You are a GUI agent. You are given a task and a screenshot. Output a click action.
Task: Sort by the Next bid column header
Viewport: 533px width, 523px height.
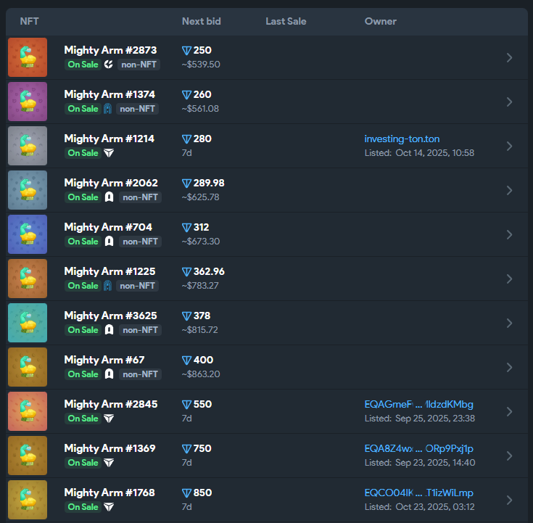[x=202, y=21]
